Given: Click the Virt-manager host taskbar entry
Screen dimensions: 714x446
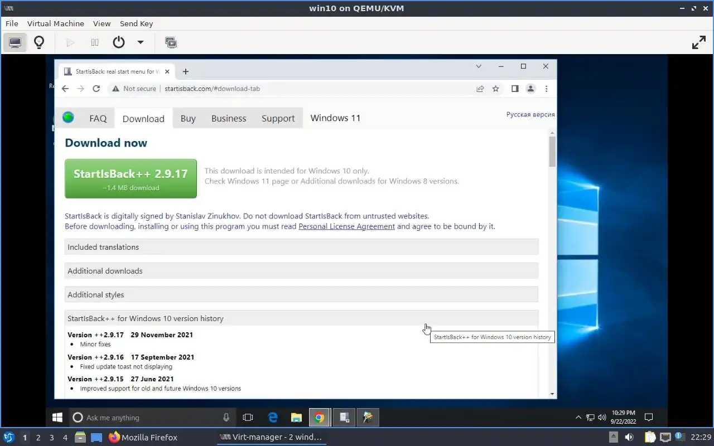Looking at the screenshot, I should (x=271, y=437).
